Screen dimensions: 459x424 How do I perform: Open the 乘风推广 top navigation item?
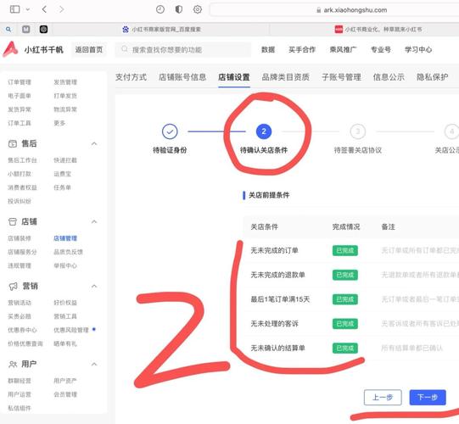click(343, 50)
